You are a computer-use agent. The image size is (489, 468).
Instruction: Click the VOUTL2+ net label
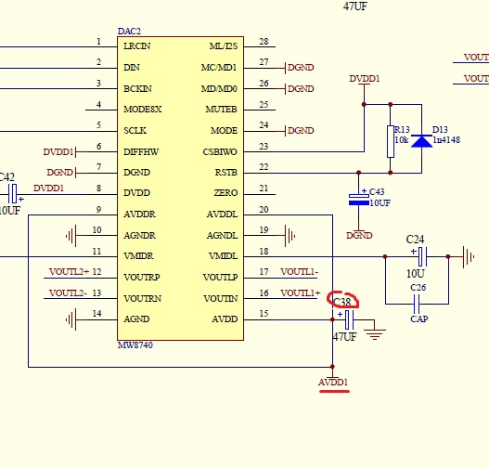click(x=69, y=272)
